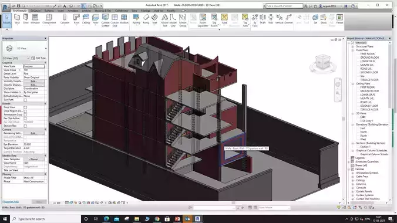Open the Manage ribbon tab

tap(146, 11)
